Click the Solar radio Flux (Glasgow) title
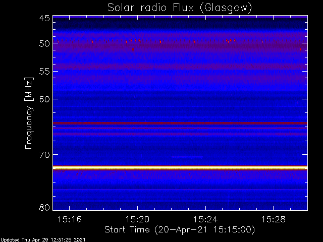The height and width of the screenshot is (242, 323). pyautogui.click(x=180, y=8)
